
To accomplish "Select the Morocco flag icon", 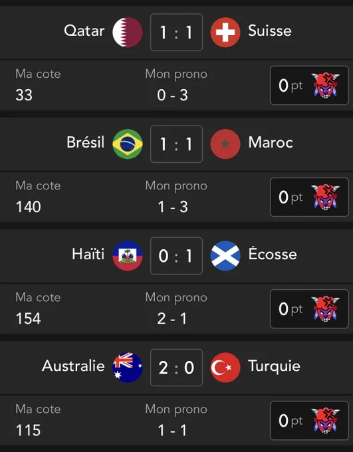I will tap(225, 144).
